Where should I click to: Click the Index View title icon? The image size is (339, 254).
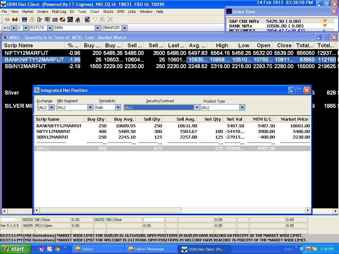229,11
